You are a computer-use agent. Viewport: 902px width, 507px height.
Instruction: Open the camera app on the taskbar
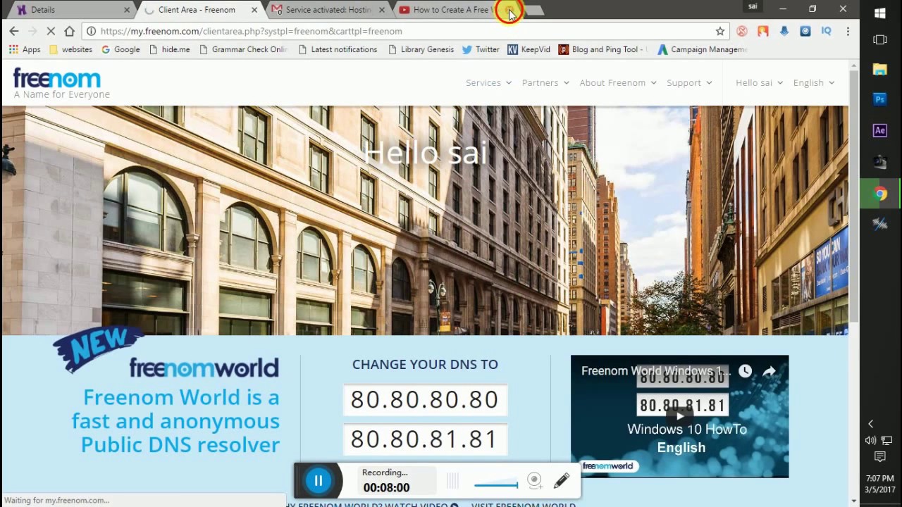879,162
